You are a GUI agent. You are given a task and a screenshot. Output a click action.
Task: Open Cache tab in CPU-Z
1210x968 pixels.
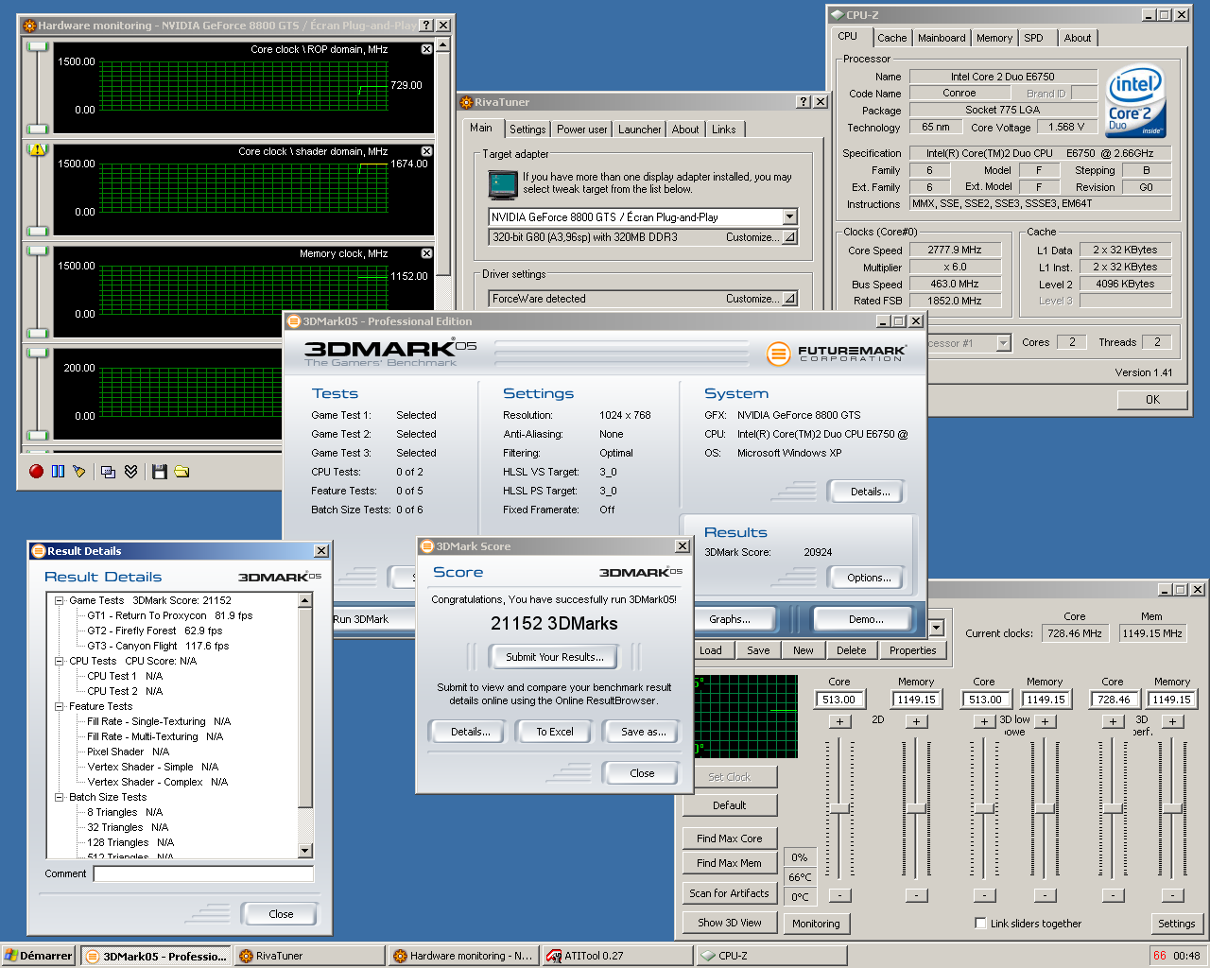[x=891, y=38]
